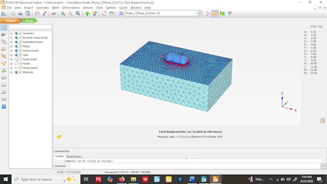Click the Command input field

click(195, 166)
